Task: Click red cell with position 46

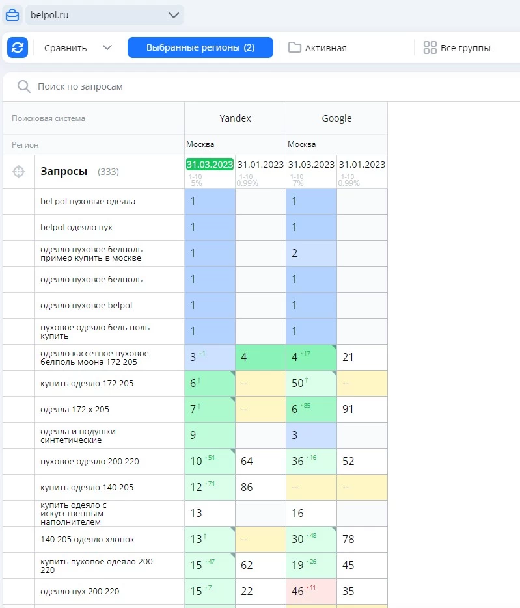Action: point(311,592)
